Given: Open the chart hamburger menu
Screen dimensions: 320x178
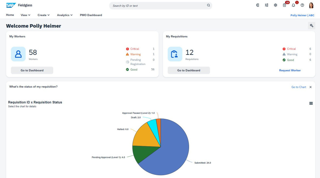Looking at the screenshot, I should [x=311, y=103].
